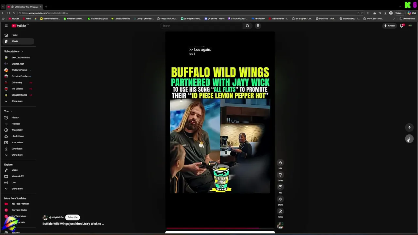418x235 pixels.
Task: Open Liked videos
Action: [18, 136]
